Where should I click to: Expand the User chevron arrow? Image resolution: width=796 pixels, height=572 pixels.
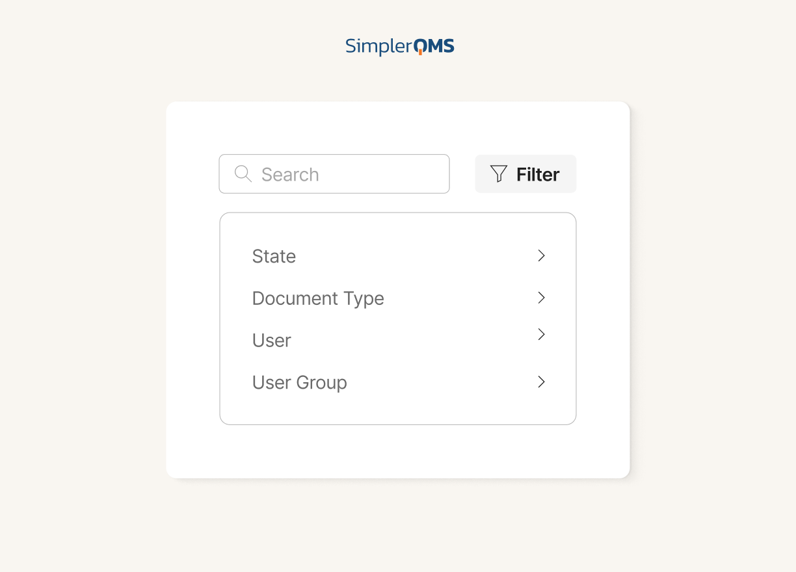pos(541,334)
